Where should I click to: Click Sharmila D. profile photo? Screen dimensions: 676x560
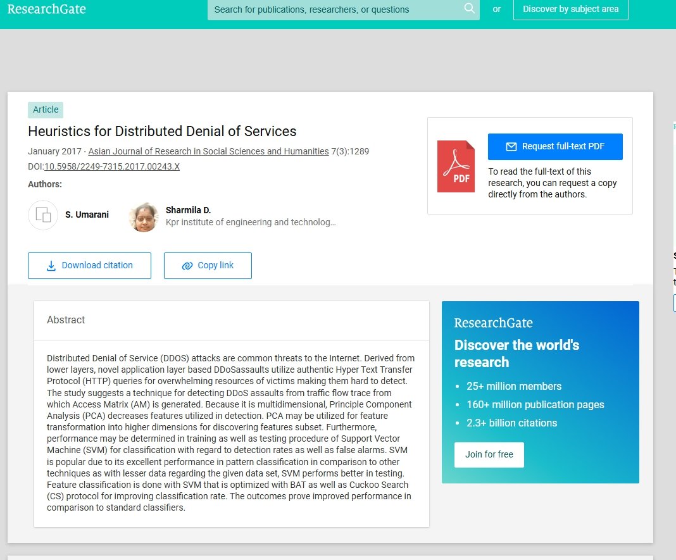(x=144, y=217)
